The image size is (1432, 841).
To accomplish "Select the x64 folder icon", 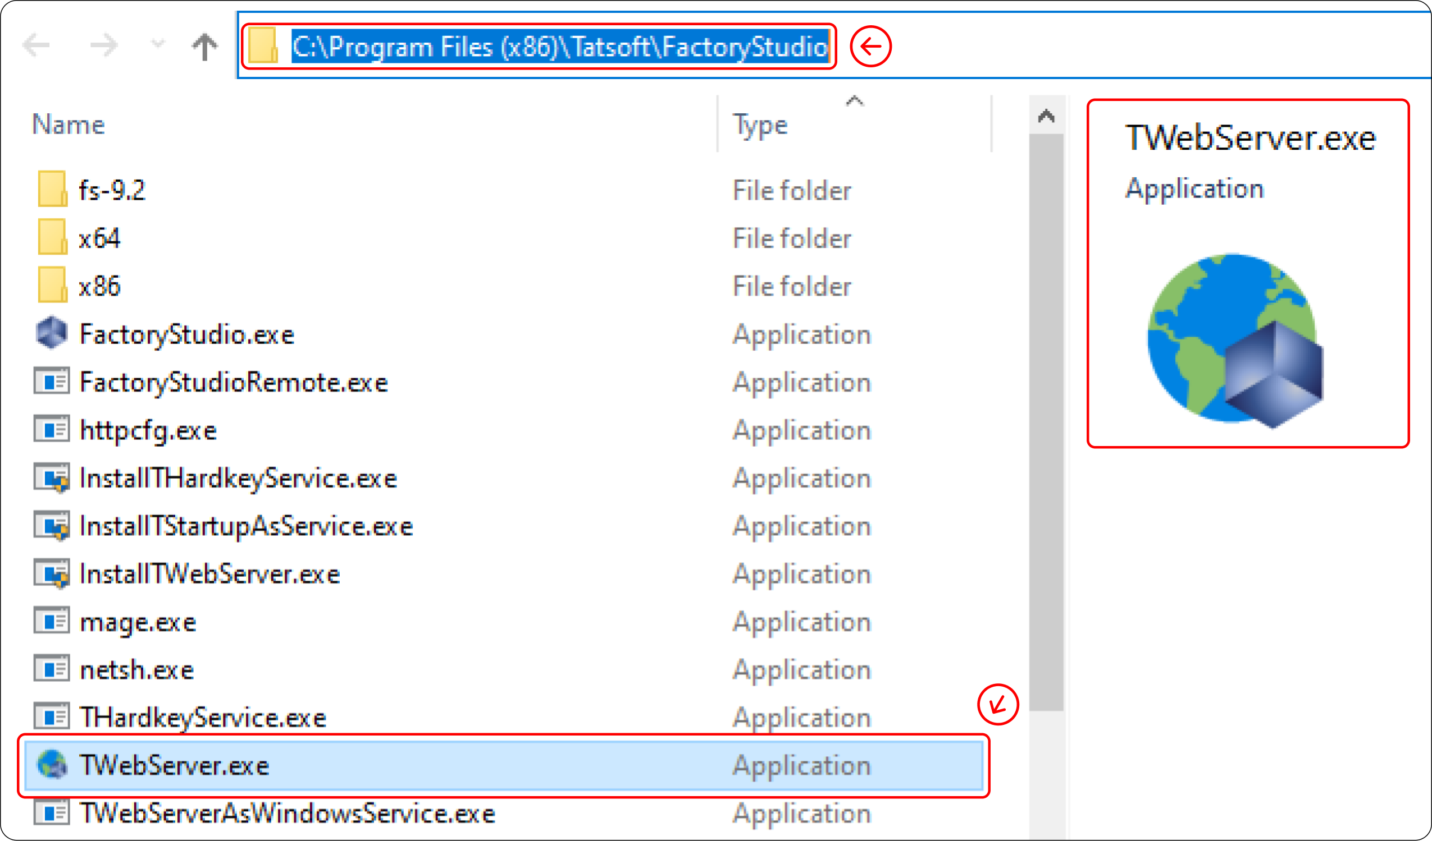I will (x=52, y=237).
